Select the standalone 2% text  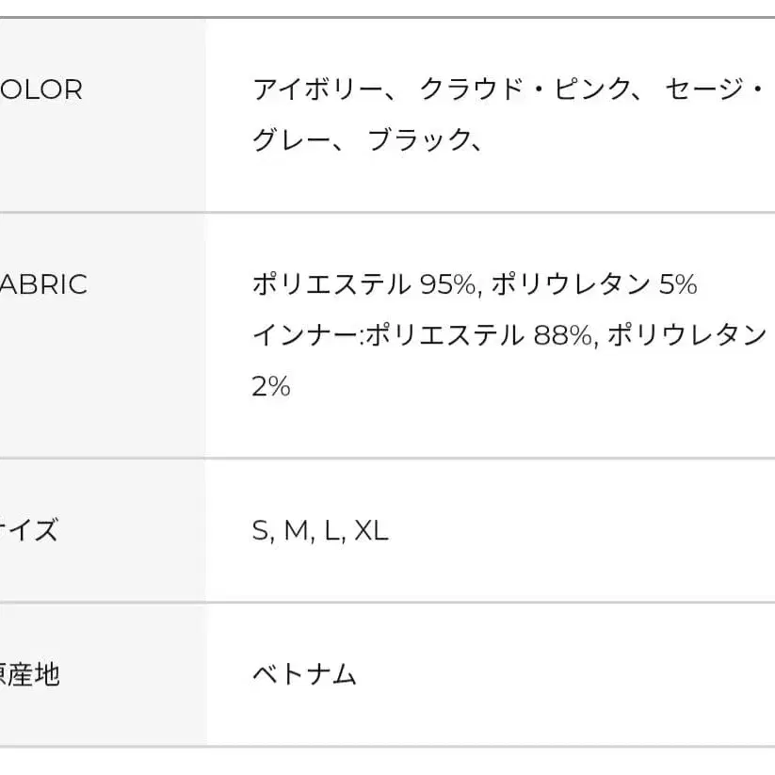tap(271, 385)
